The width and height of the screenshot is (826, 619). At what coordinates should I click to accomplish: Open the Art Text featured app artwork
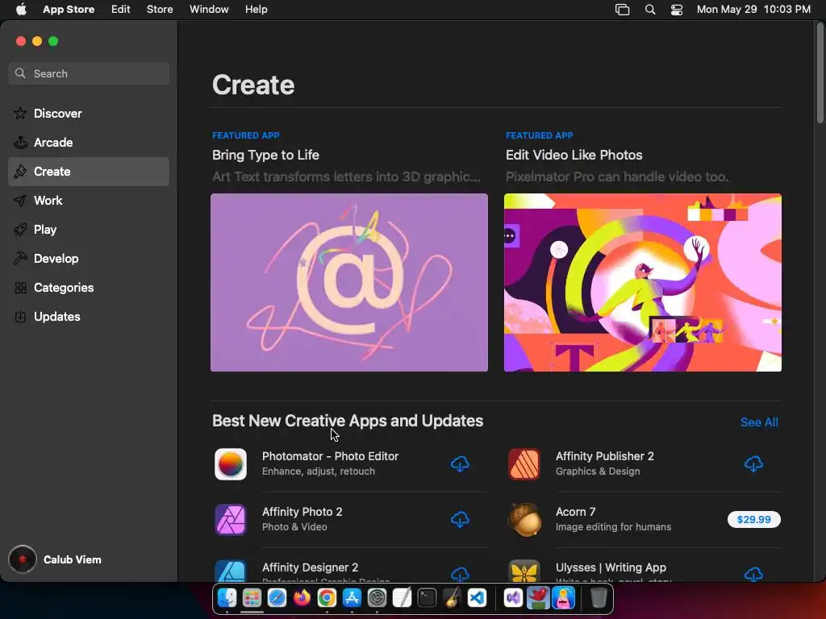(x=348, y=283)
